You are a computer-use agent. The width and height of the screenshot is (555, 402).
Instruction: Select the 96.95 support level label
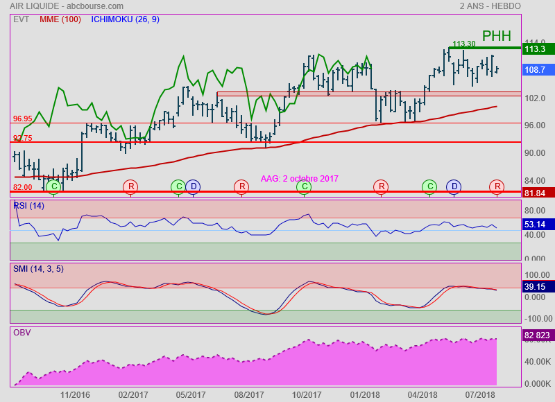pos(23,119)
